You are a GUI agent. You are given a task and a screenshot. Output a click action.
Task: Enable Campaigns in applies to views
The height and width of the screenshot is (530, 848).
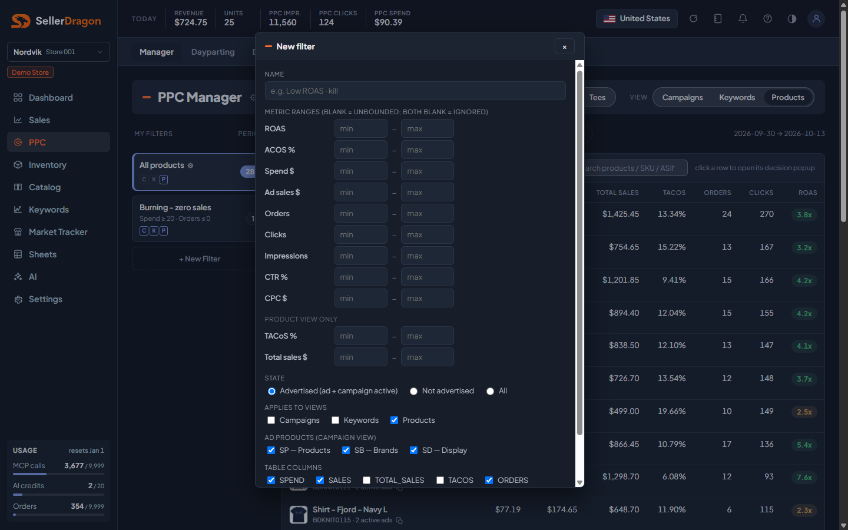271,420
